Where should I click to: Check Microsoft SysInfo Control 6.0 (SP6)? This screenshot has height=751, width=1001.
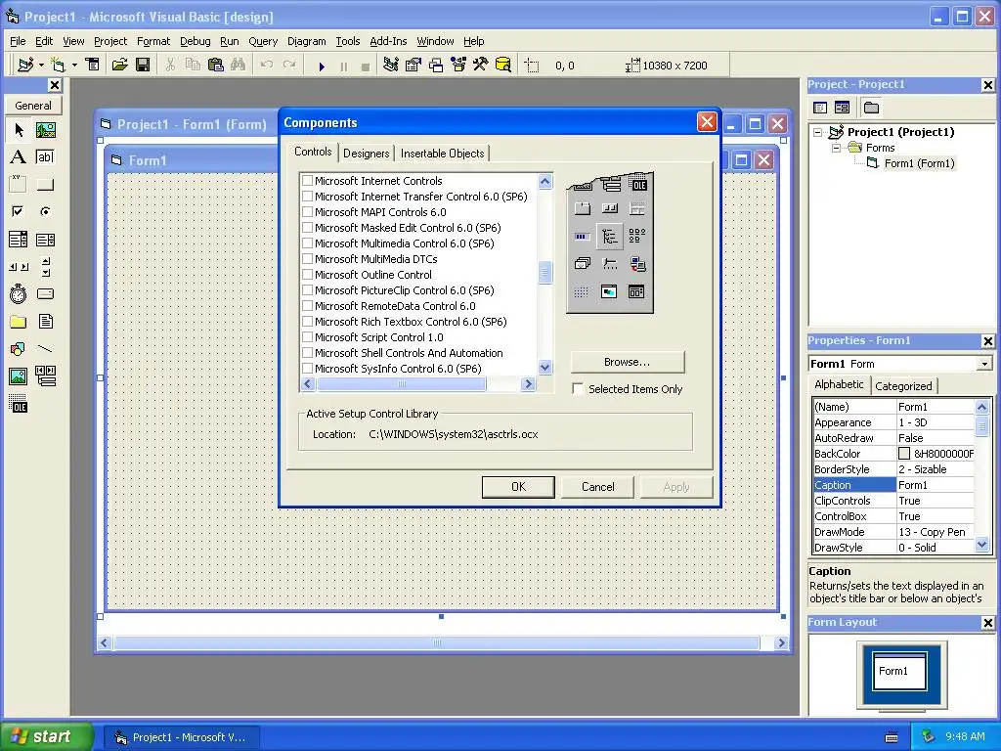307,369
